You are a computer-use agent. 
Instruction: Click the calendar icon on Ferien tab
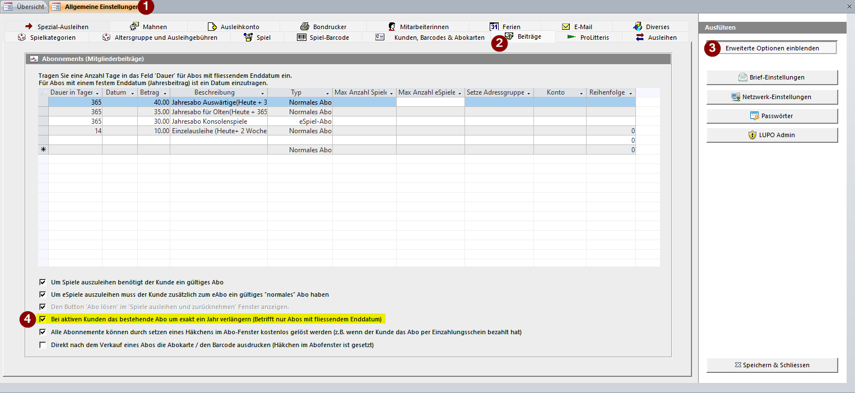click(494, 26)
